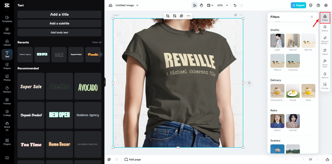Expand recents with the right arrow
Image resolution: width=332 pixels, height=164 pixels.
pos(100,54)
